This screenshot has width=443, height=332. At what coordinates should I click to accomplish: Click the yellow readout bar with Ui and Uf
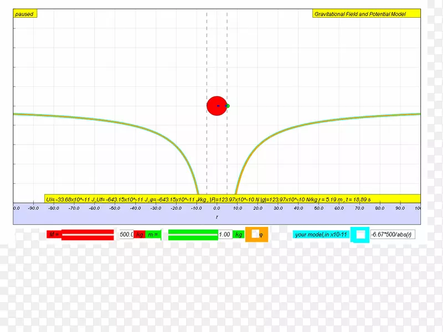233,199
